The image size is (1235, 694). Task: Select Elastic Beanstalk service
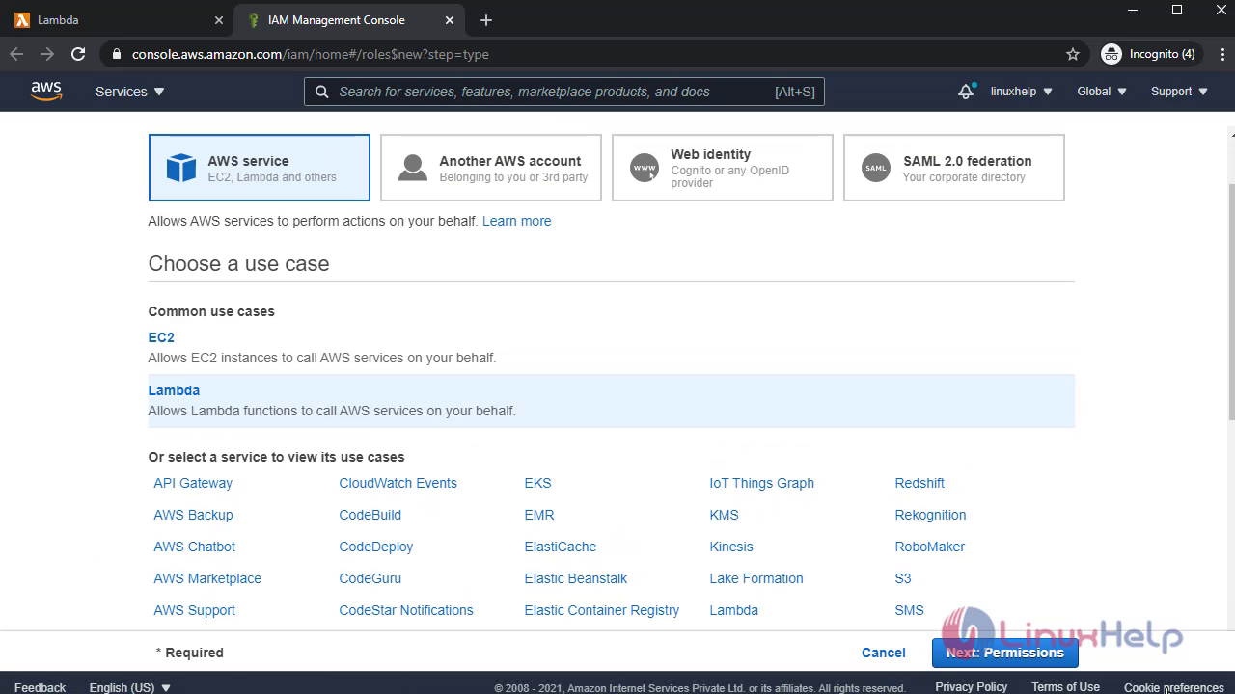(576, 578)
